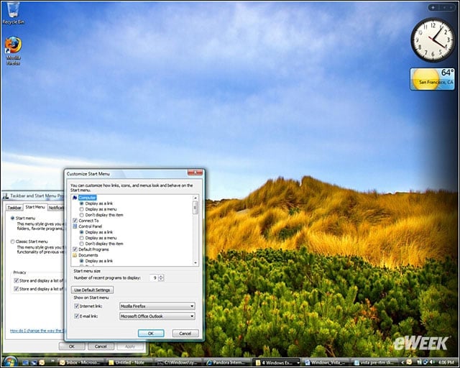This screenshot has height=368, width=460.
Task: Toggle the second Privacy Store and display checkbox
Action: pos(16,289)
